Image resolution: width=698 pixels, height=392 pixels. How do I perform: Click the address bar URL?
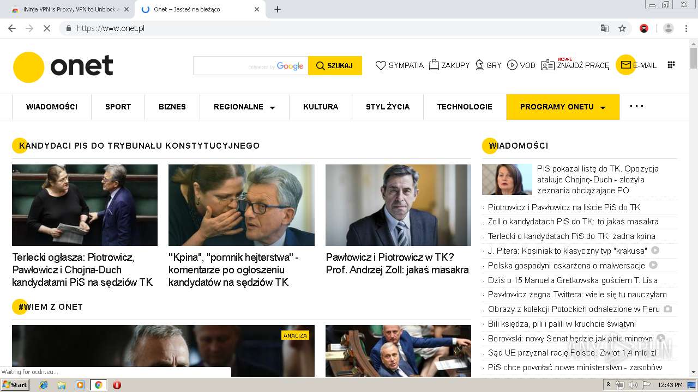coord(111,28)
